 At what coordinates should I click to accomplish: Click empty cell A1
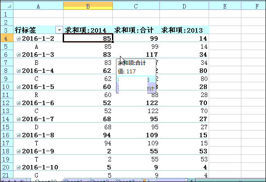(38, 14)
